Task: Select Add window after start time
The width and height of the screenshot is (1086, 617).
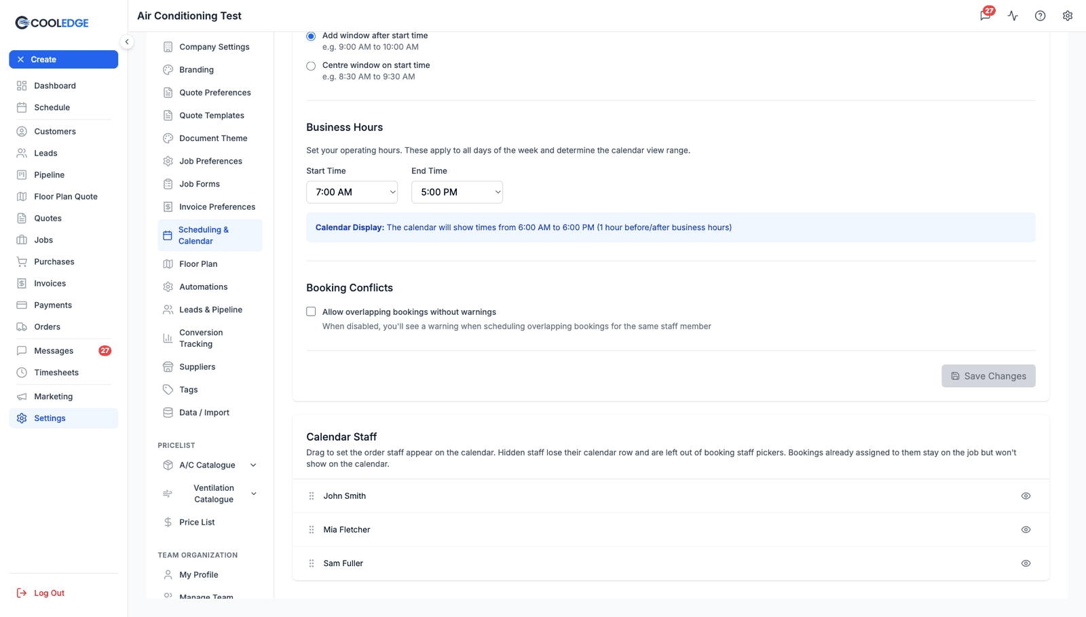Action: coord(311,36)
